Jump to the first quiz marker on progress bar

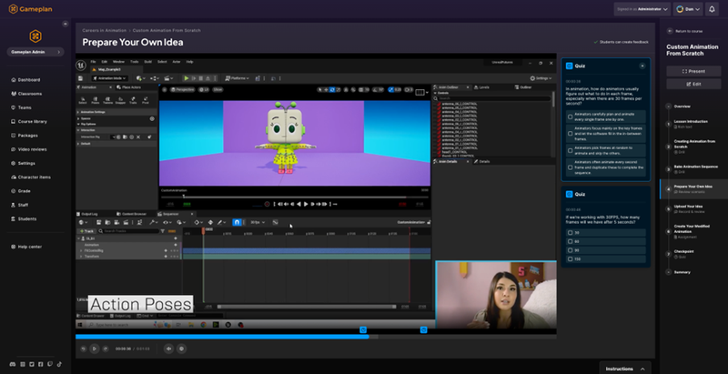click(363, 329)
